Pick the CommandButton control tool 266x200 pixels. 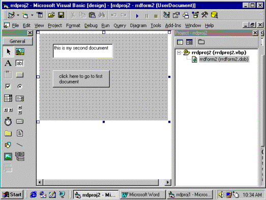[20, 75]
